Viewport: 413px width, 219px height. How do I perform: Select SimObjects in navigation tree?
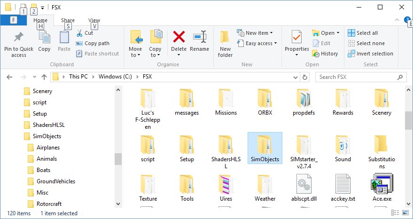click(42, 136)
